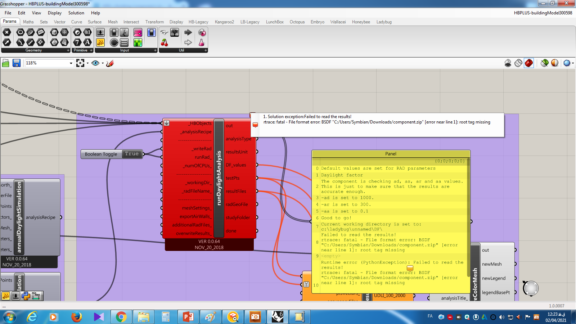Select the Point parameter icon in Geometry
This screenshot has width=576, height=324.
(7, 32)
